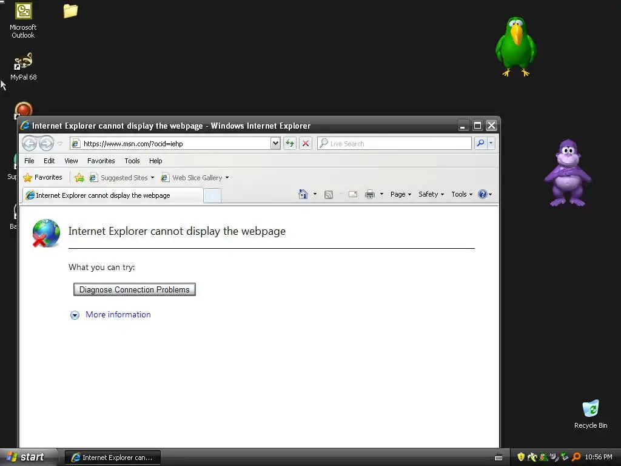This screenshot has width=621, height=466.
Task: Expand the Home button dropdown arrow
Action: (315, 194)
